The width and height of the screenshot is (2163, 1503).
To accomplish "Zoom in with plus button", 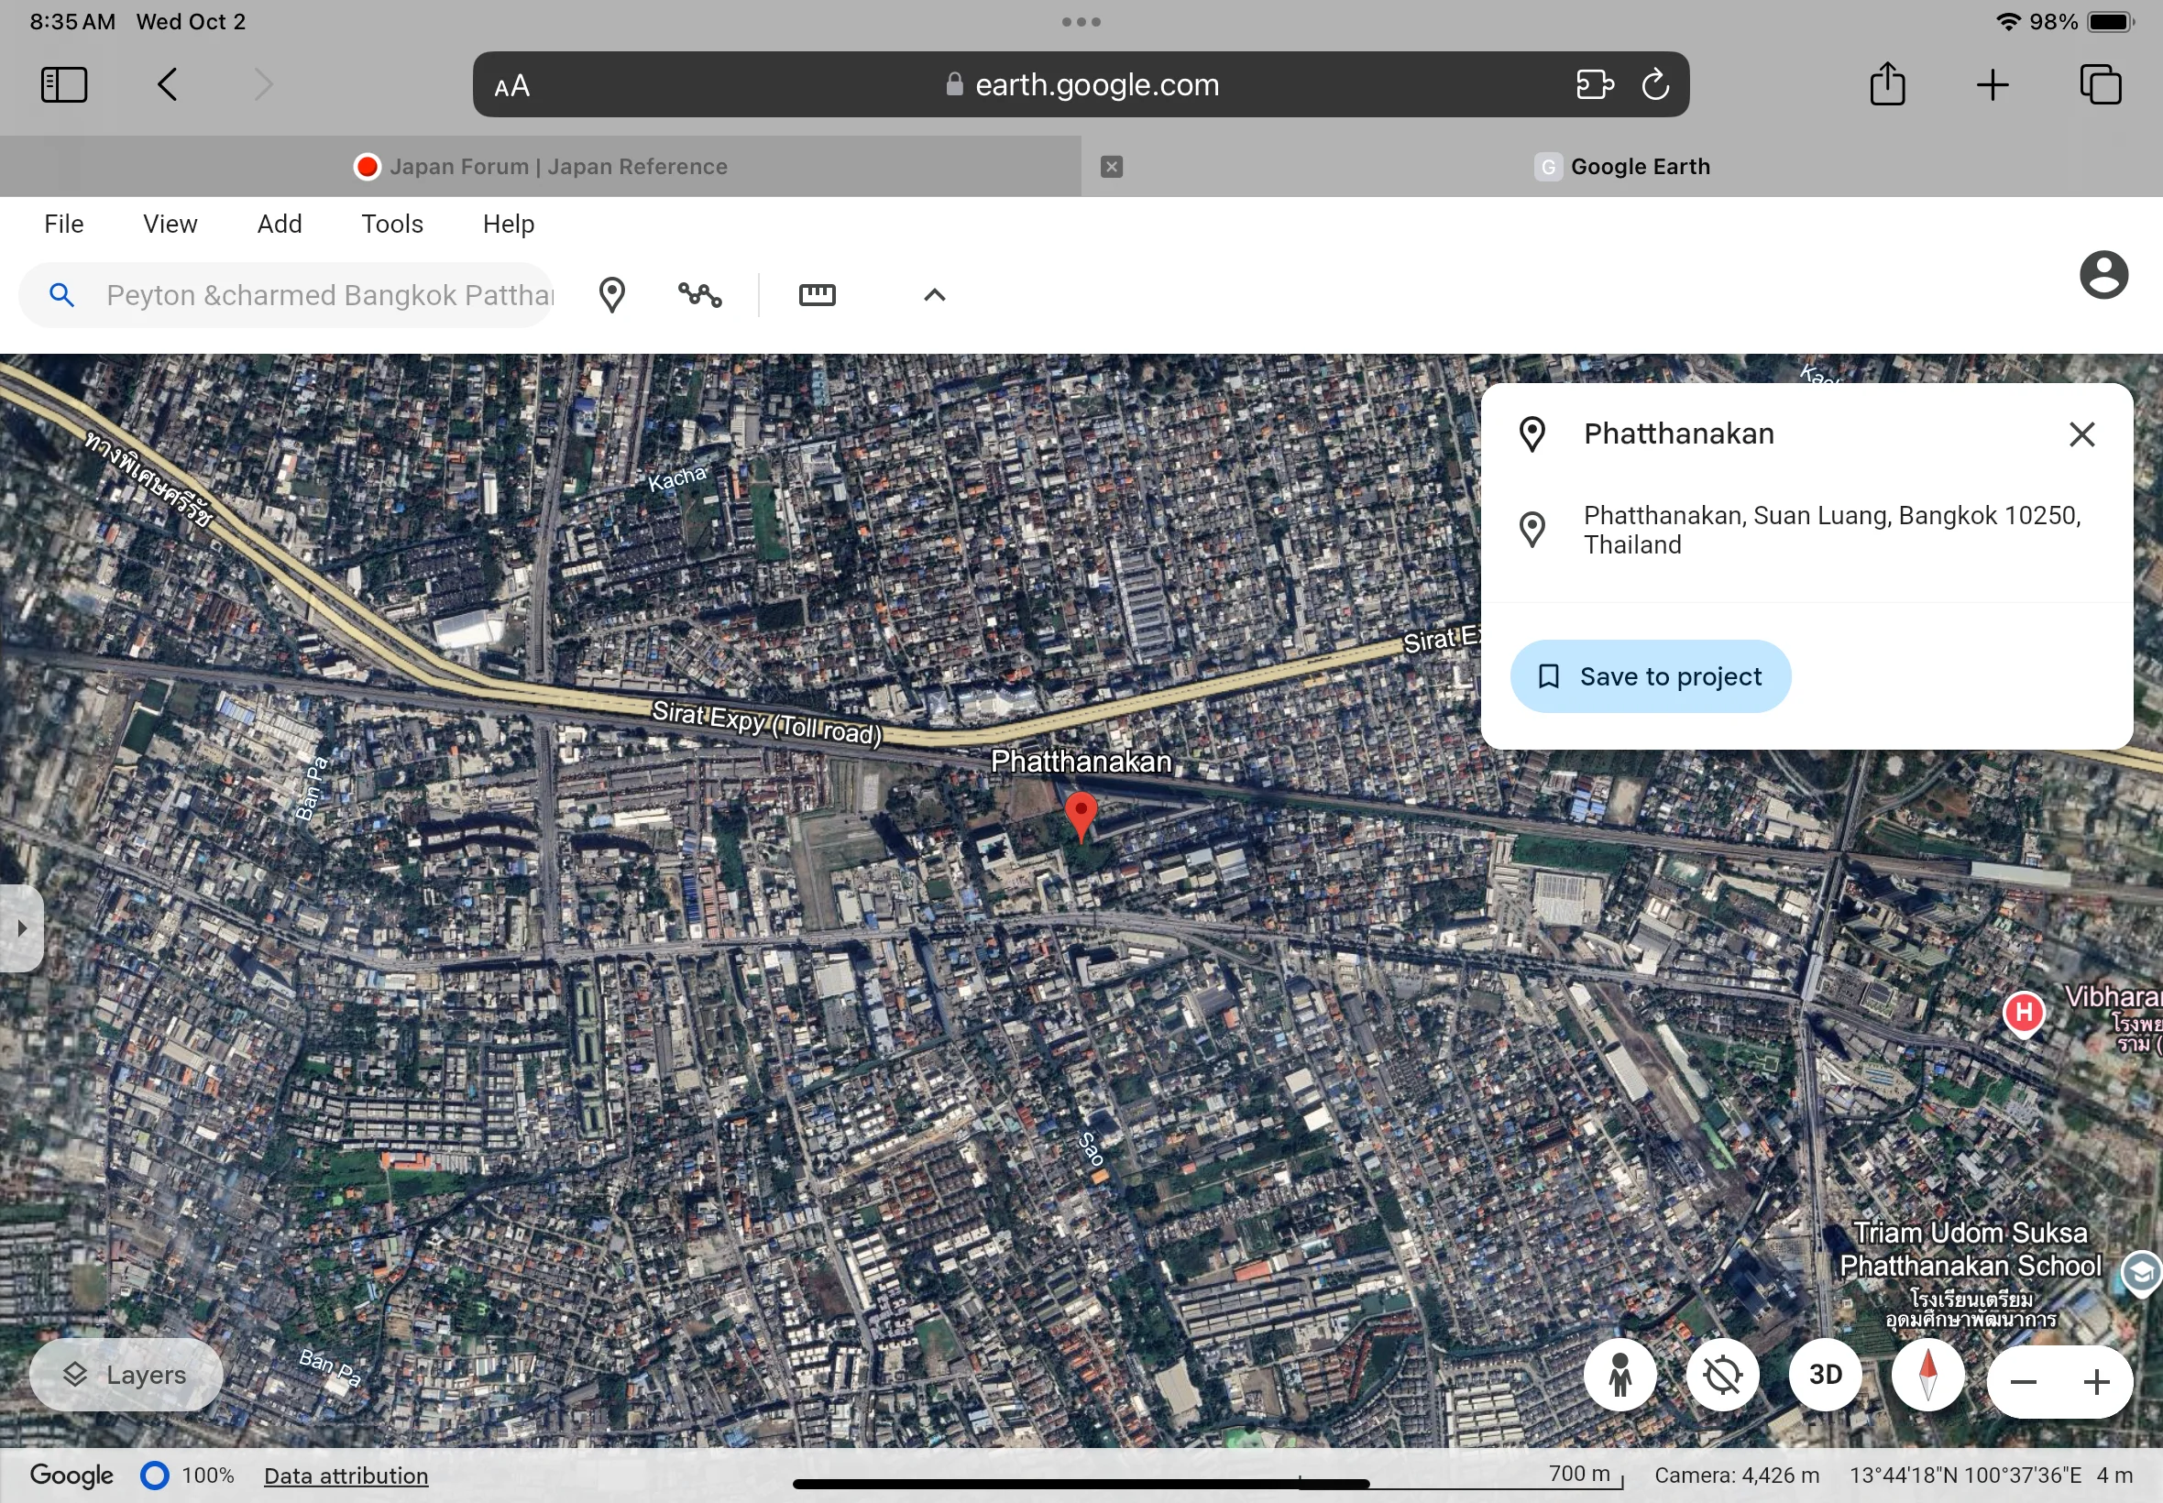I will tap(2096, 1382).
